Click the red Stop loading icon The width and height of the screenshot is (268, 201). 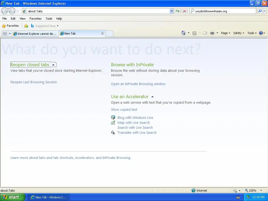(x=185, y=11)
